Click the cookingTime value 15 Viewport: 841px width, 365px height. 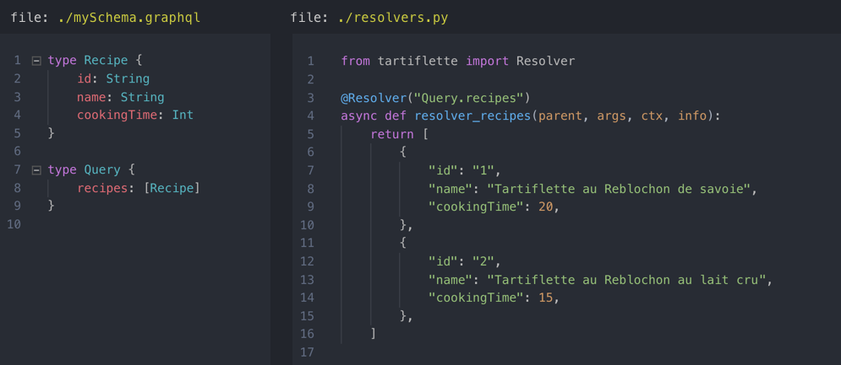tap(546, 298)
